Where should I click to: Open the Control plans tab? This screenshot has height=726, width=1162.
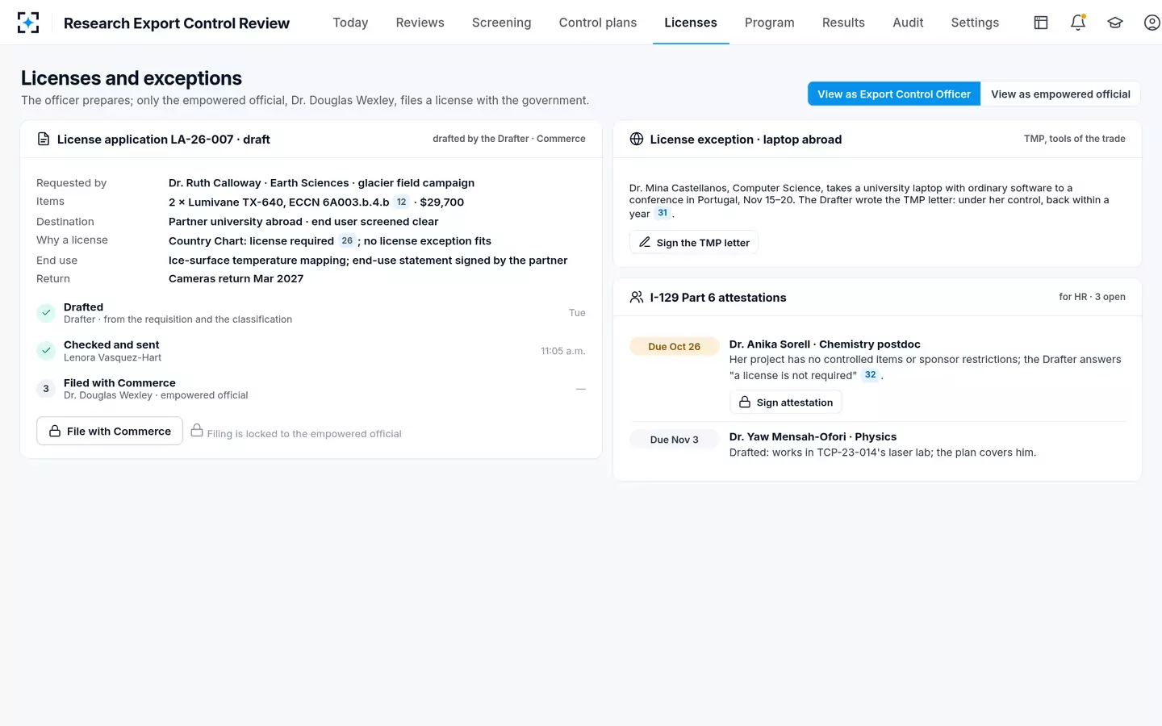point(598,23)
